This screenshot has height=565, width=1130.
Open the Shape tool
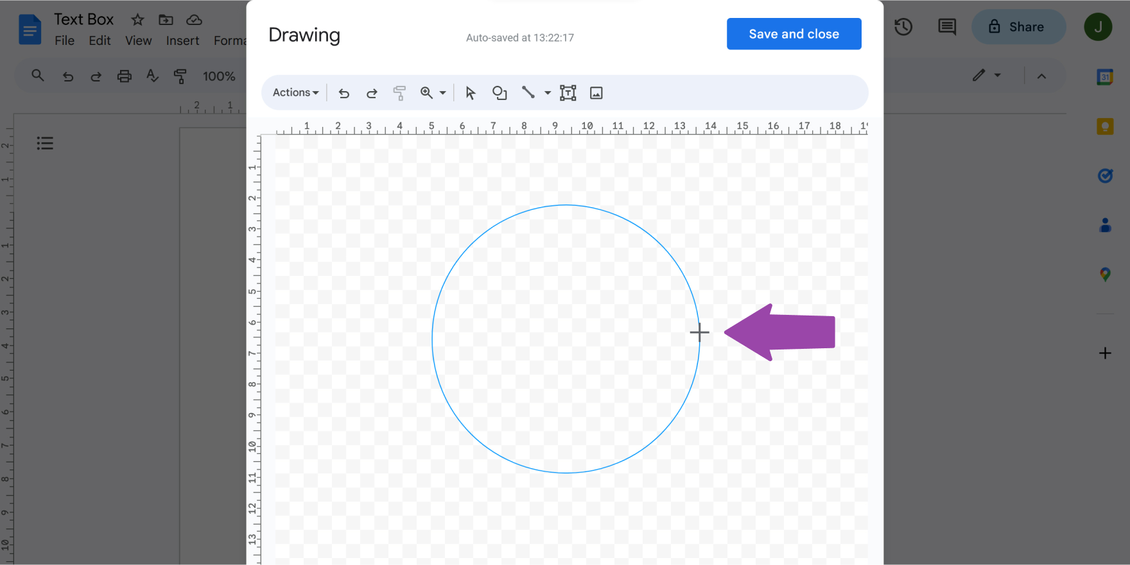click(x=500, y=93)
